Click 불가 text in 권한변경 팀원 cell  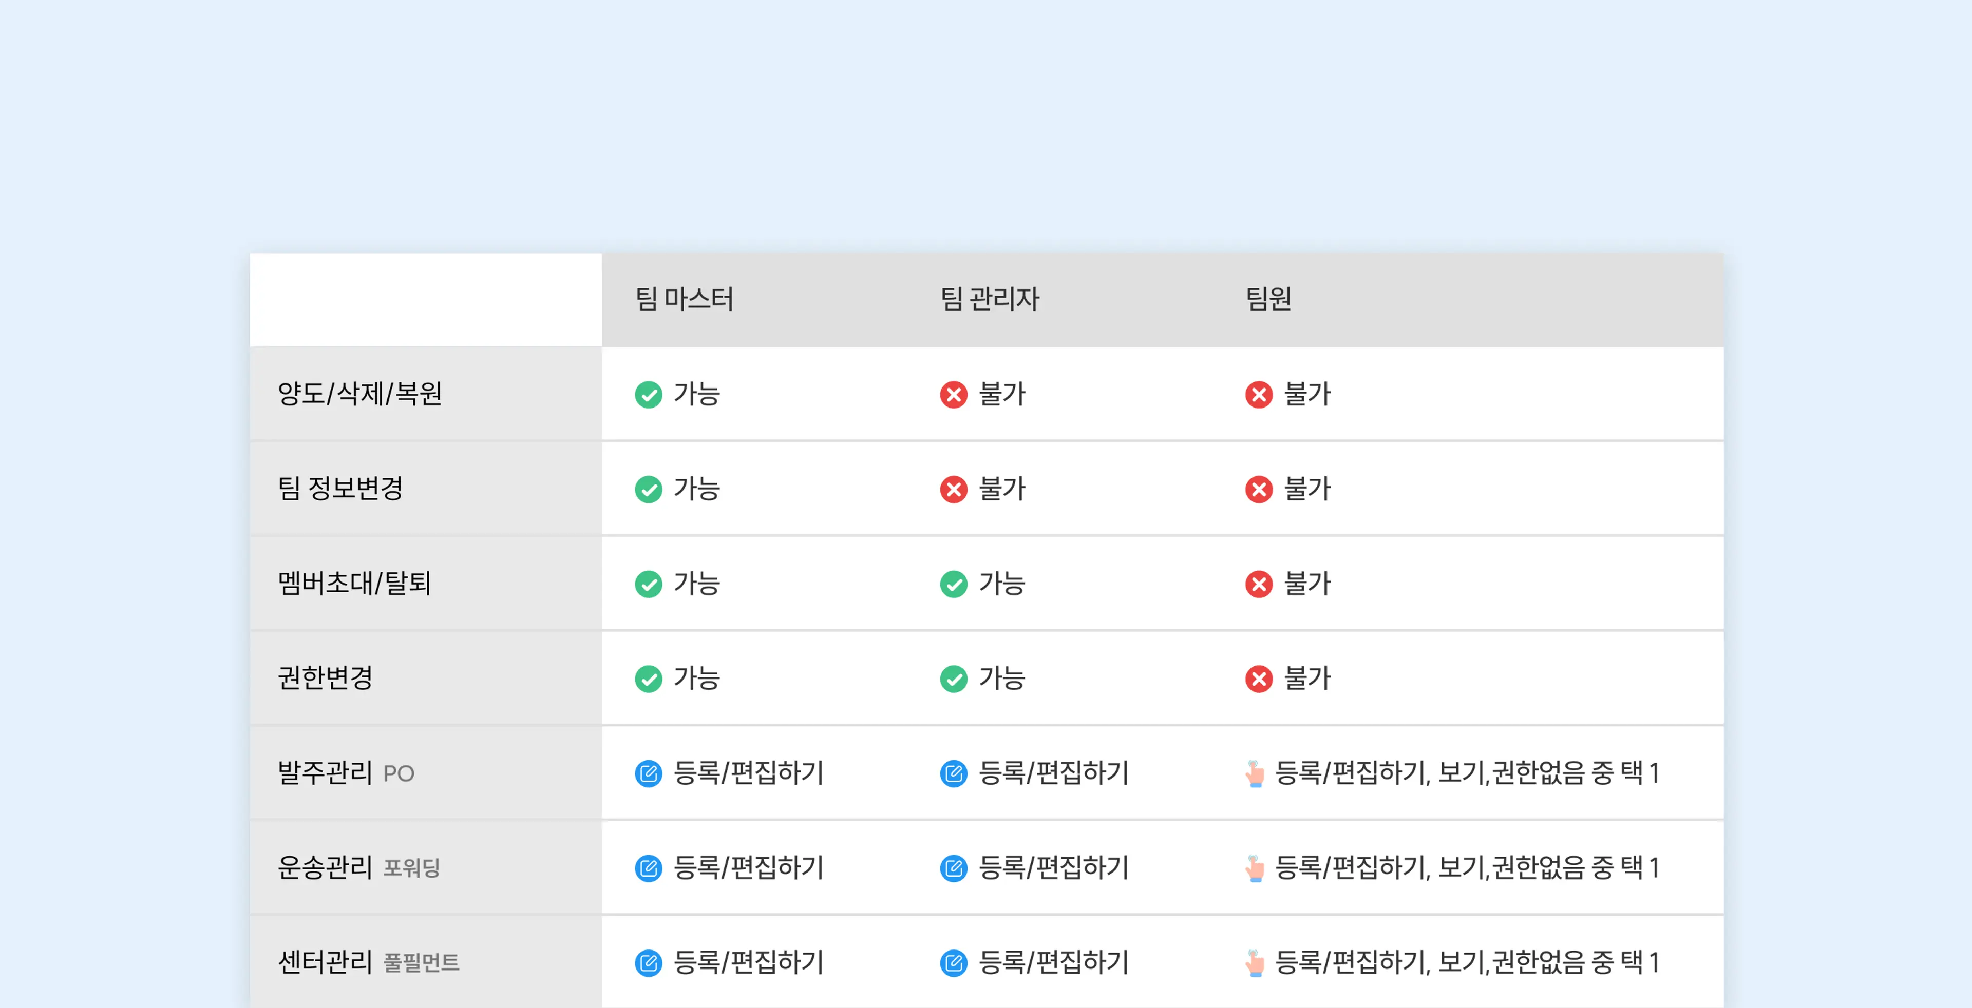coord(1307,679)
